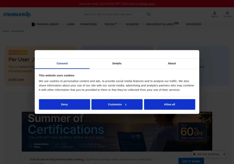Click the Summer of Certifications banner
Viewport: 234px width, 164px height.
(117, 132)
